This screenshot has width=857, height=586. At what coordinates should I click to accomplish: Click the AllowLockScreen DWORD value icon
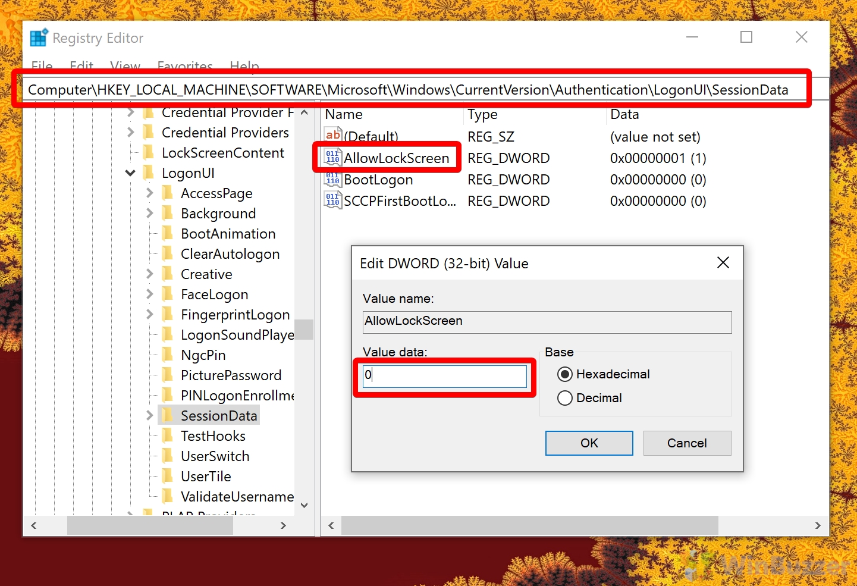[x=333, y=158]
